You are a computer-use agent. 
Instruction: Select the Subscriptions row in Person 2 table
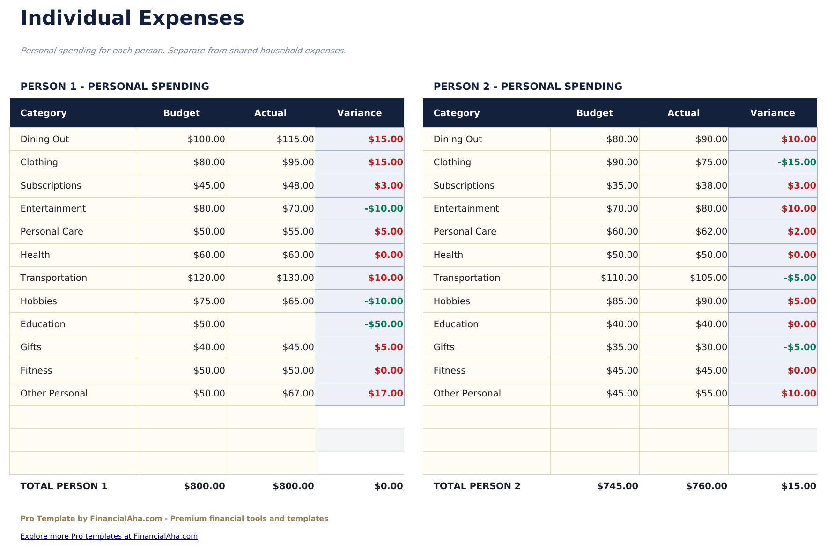coord(464,185)
